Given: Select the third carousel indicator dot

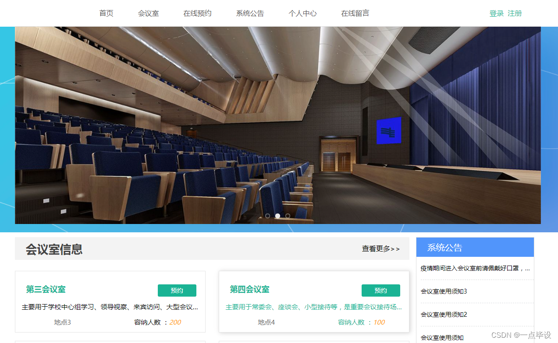Looking at the screenshot, I should click(x=288, y=215).
